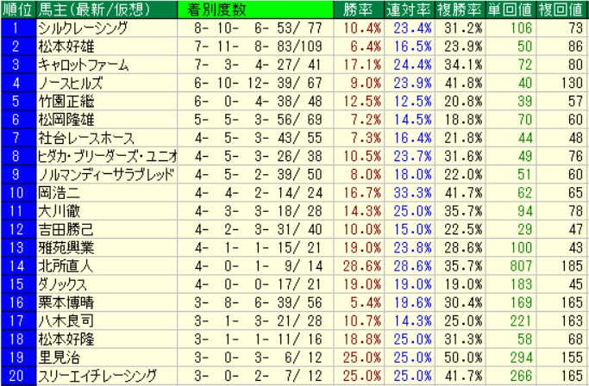Click 複勝率 18.8% for 松岡隆雄
589x386 pixels.
(x=464, y=120)
